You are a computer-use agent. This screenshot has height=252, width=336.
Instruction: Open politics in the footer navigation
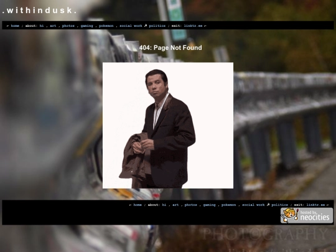(x=280, y=205)
